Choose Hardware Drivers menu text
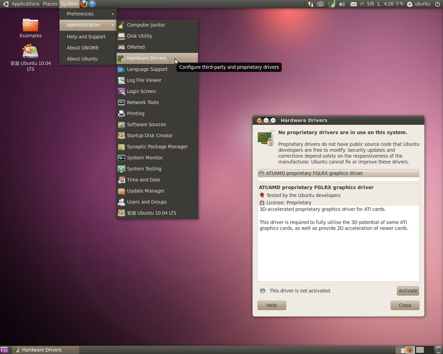Screen dimensions: 443x354 coord(146,58)
